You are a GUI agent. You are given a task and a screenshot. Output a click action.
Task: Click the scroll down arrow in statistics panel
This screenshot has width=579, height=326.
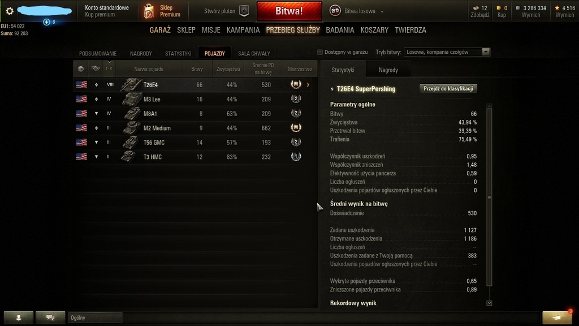tap(489, 303)
